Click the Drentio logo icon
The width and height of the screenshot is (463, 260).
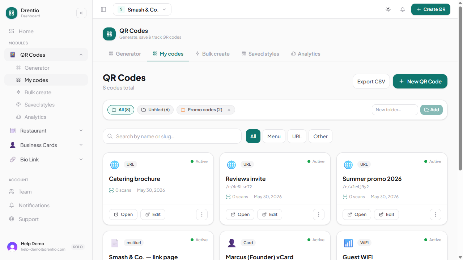(x=12, y=13)
